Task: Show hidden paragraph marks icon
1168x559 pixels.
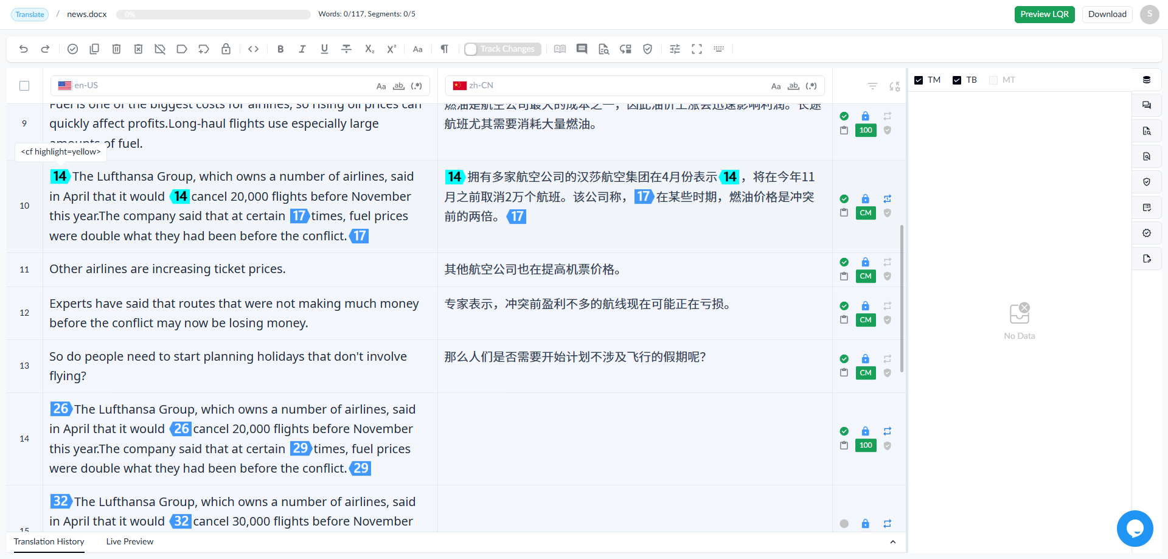Action: [x=445, y=49]
